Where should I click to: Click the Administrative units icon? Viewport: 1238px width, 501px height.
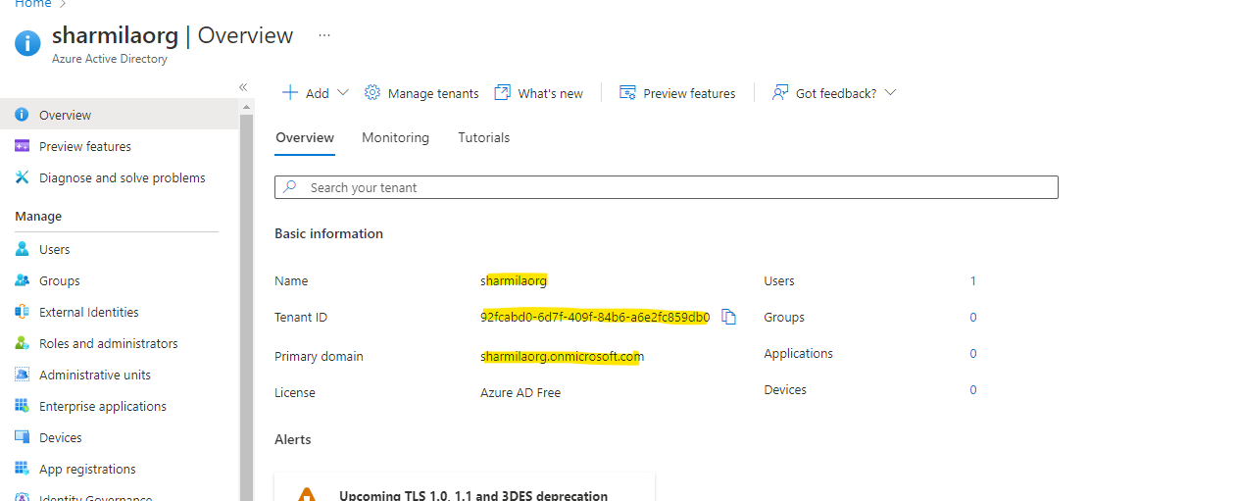click(x=22, y=375)
